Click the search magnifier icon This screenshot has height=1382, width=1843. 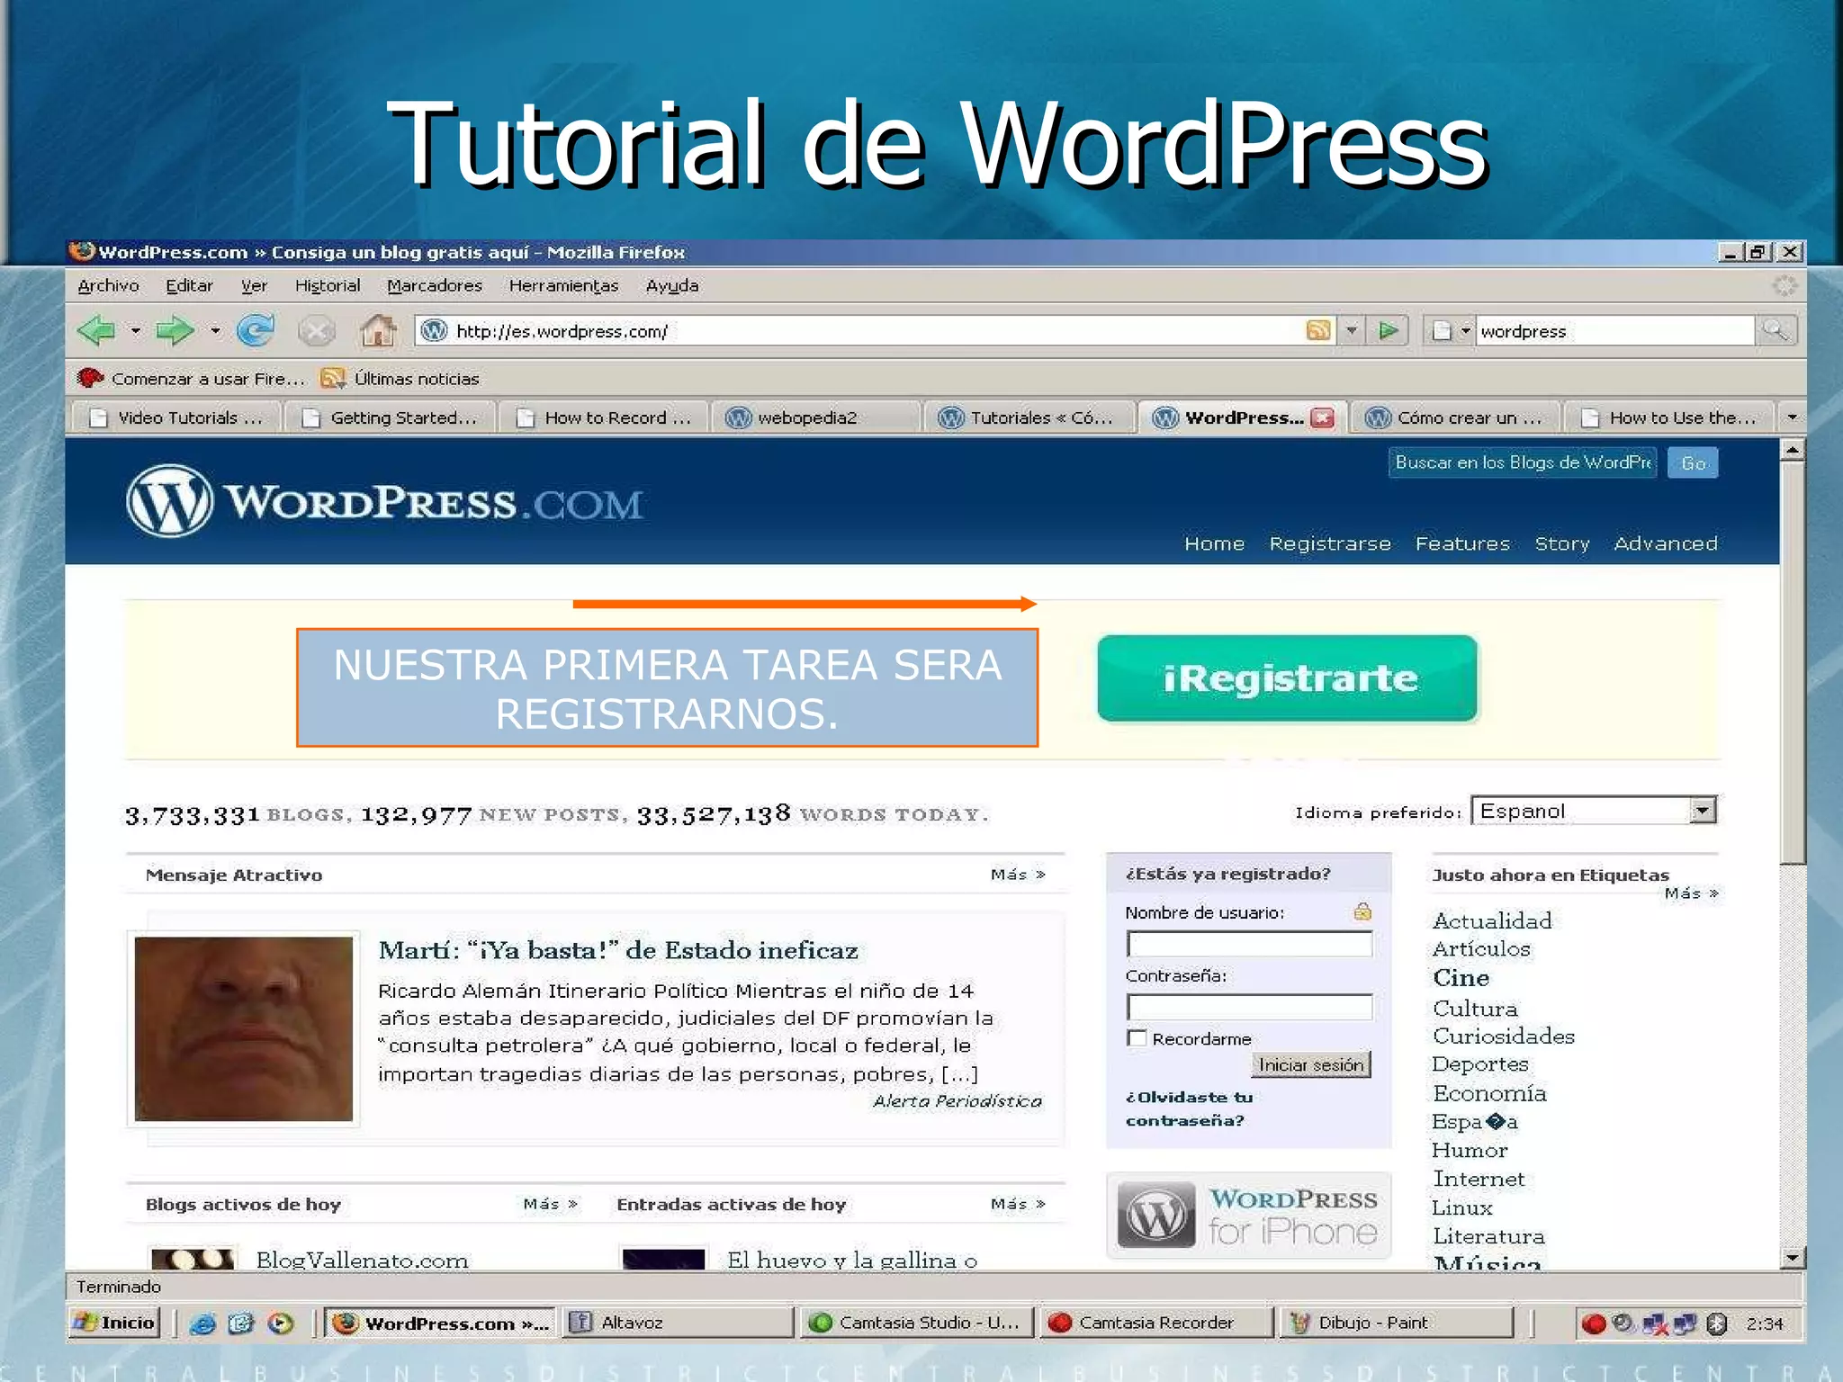(x=1776, y=331)
